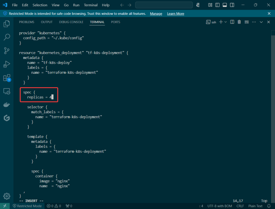This screenshot has height=209, width=275.
Task: Follow the Learn More link
Action: point(176,14)
